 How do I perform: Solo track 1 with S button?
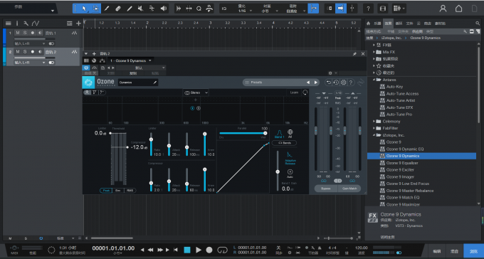click(x=25, y=33)
